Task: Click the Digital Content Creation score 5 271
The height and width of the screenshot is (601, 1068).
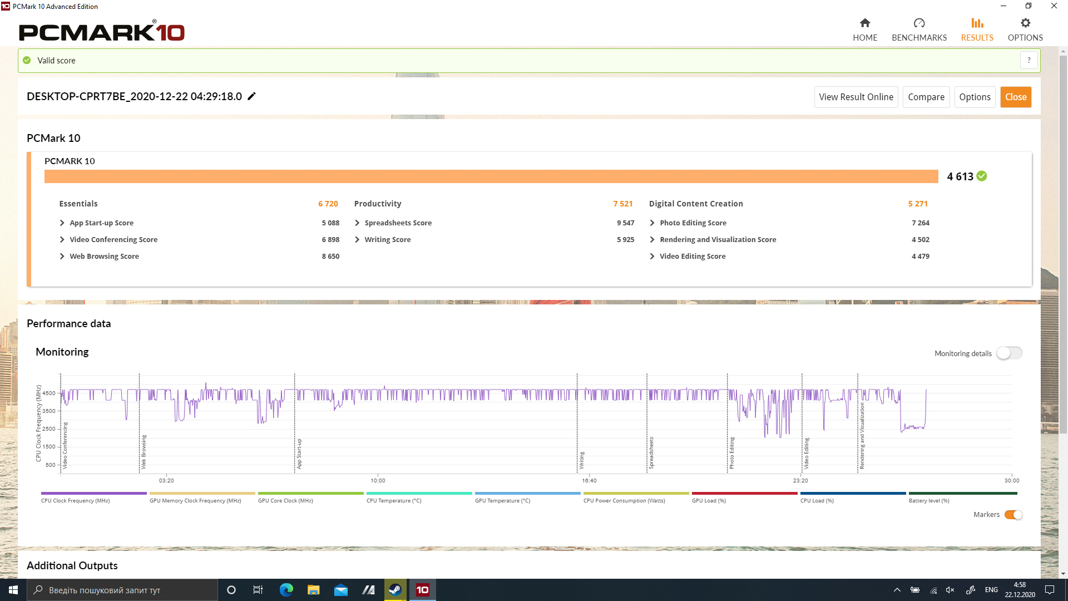Action: [918, 204]
